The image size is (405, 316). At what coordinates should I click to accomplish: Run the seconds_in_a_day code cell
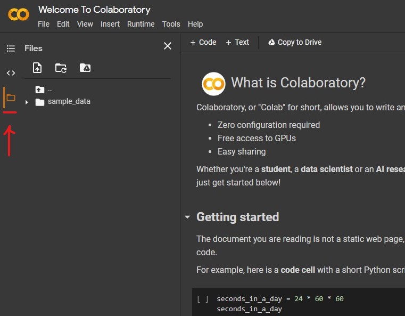click(x=203, y=299)
